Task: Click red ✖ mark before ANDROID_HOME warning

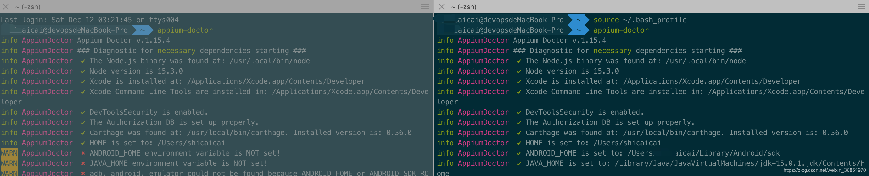Action: pyautogui.click(x=83, y=153)
